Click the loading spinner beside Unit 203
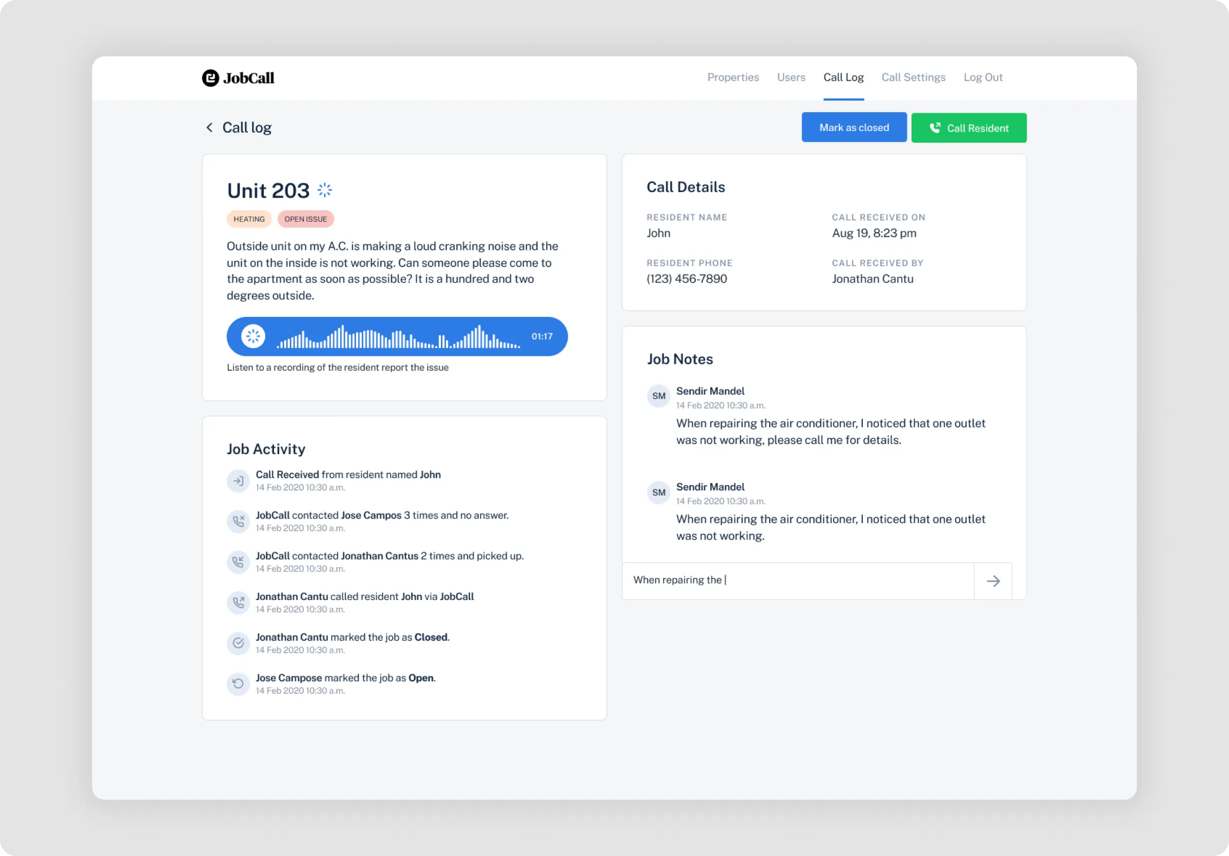1229x856 pixels. point(324,189)
